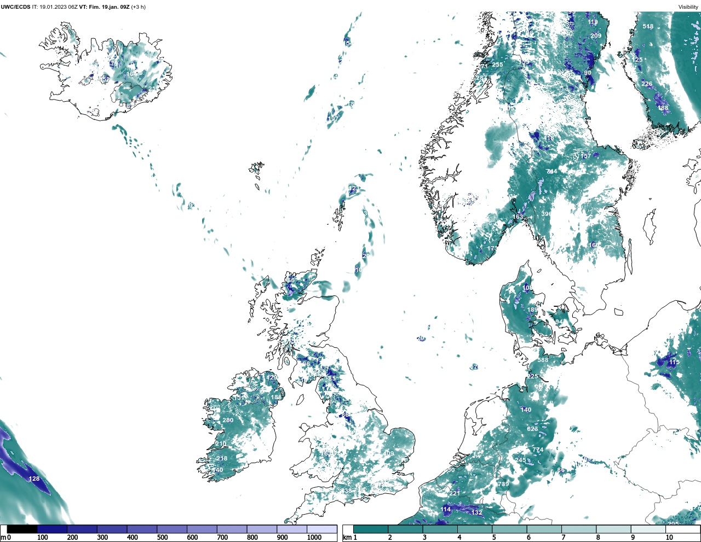Click the 1–2 km dark teal legend swatch

click(x=371, y=529)
